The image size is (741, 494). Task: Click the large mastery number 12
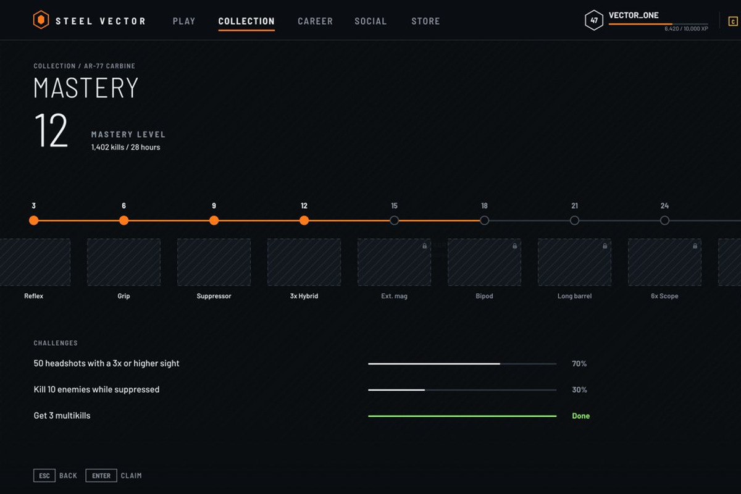coord(51,130)
